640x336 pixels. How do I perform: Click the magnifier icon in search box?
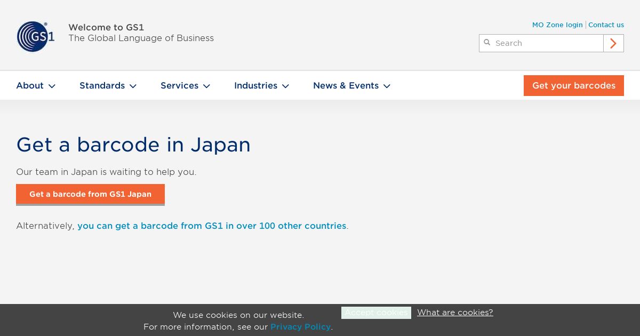[487, 43]
